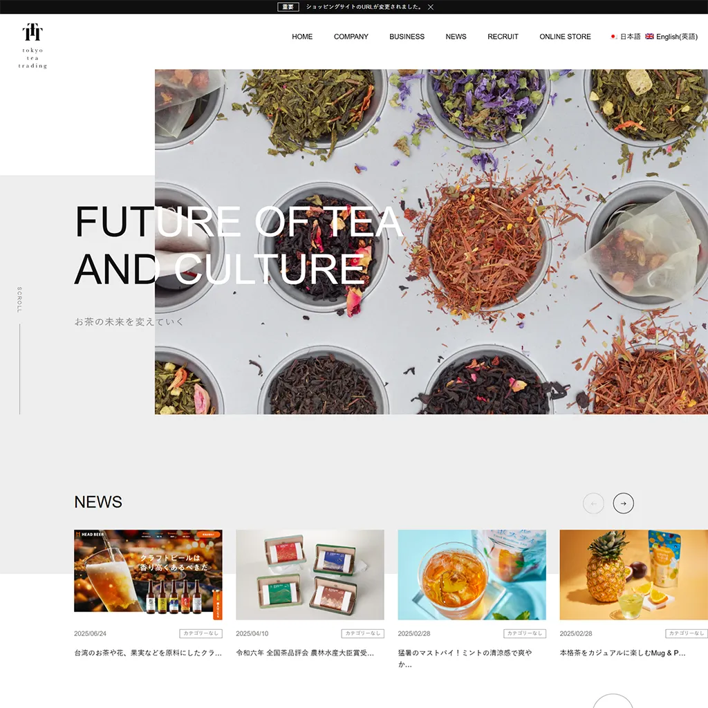Open the ONLINE STORE link
Viewport: 708px width, 708px height.
[x=565, y=37]
